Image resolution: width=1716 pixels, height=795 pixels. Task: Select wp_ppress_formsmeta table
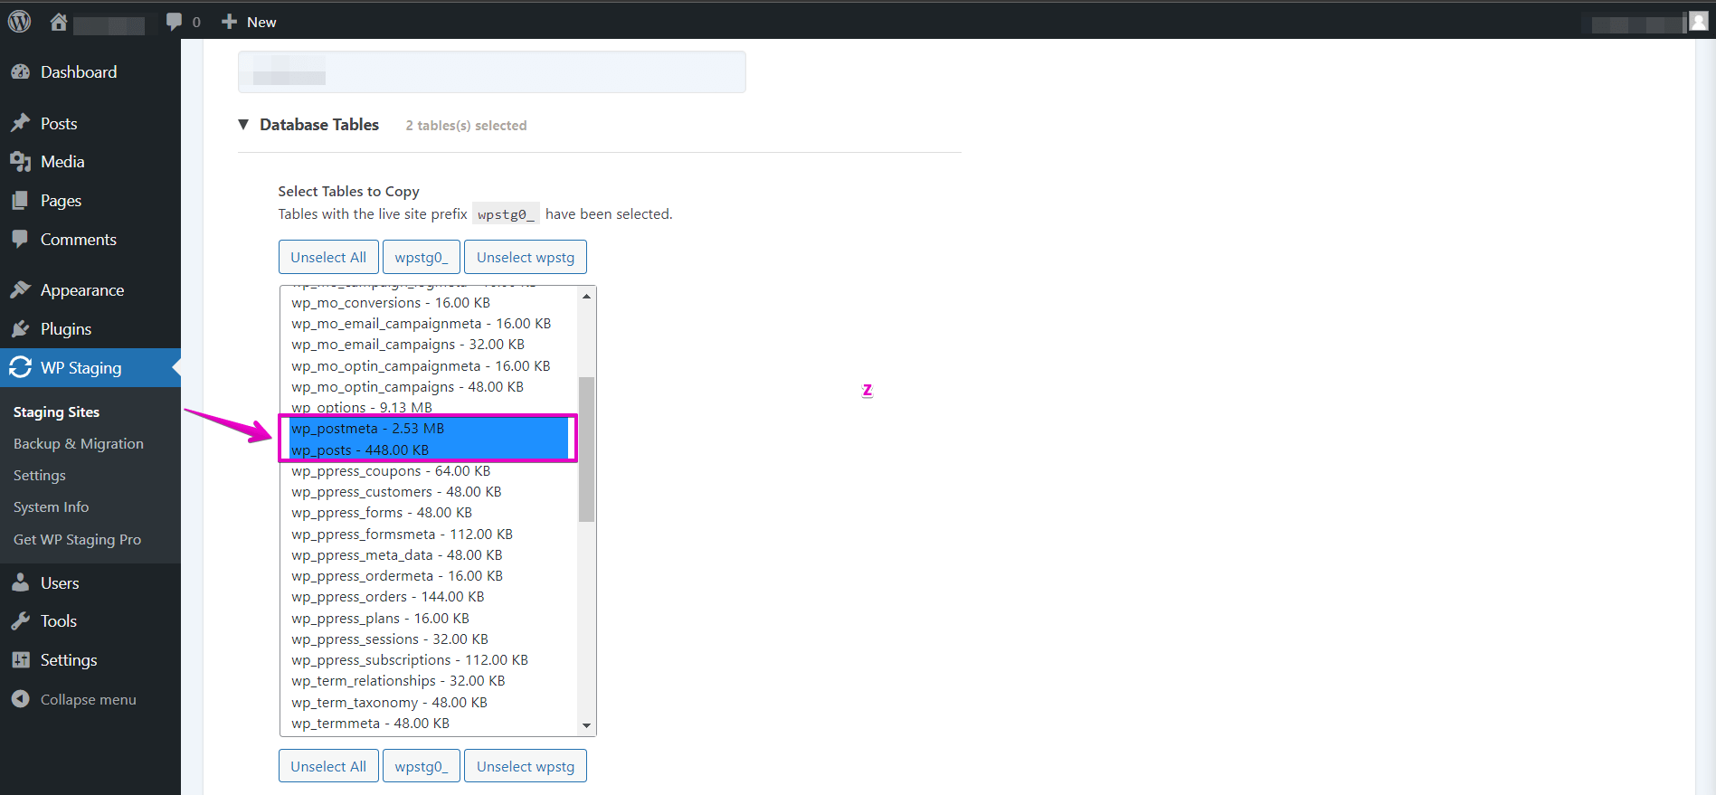pos(430,535)
